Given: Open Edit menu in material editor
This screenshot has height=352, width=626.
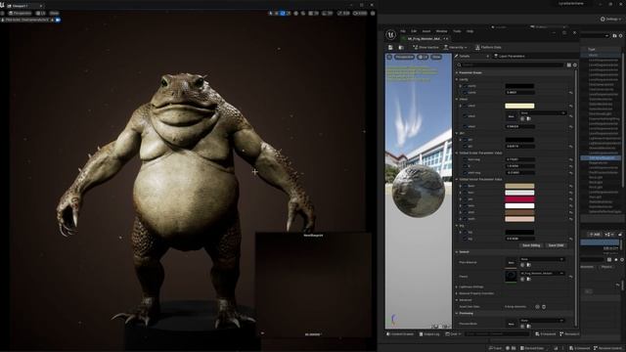Looking at the screenshot, I should 414,31.
